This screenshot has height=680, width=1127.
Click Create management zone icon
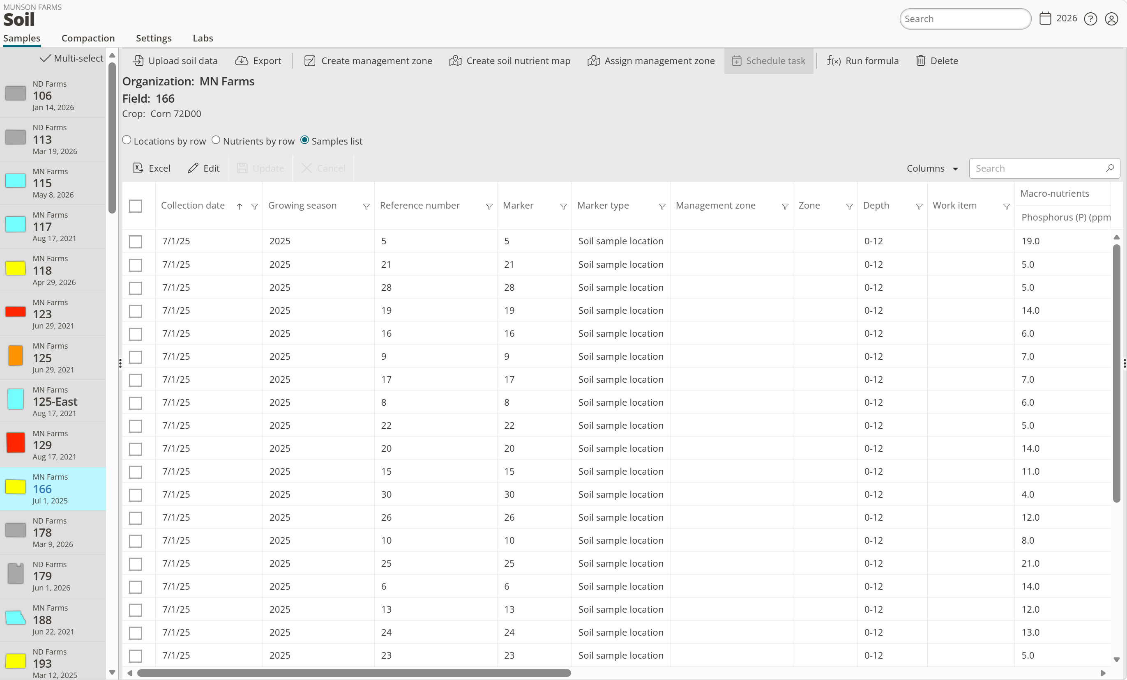click(310, 61)
